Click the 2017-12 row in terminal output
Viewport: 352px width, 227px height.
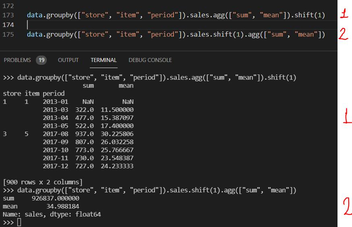pos(88,166)
